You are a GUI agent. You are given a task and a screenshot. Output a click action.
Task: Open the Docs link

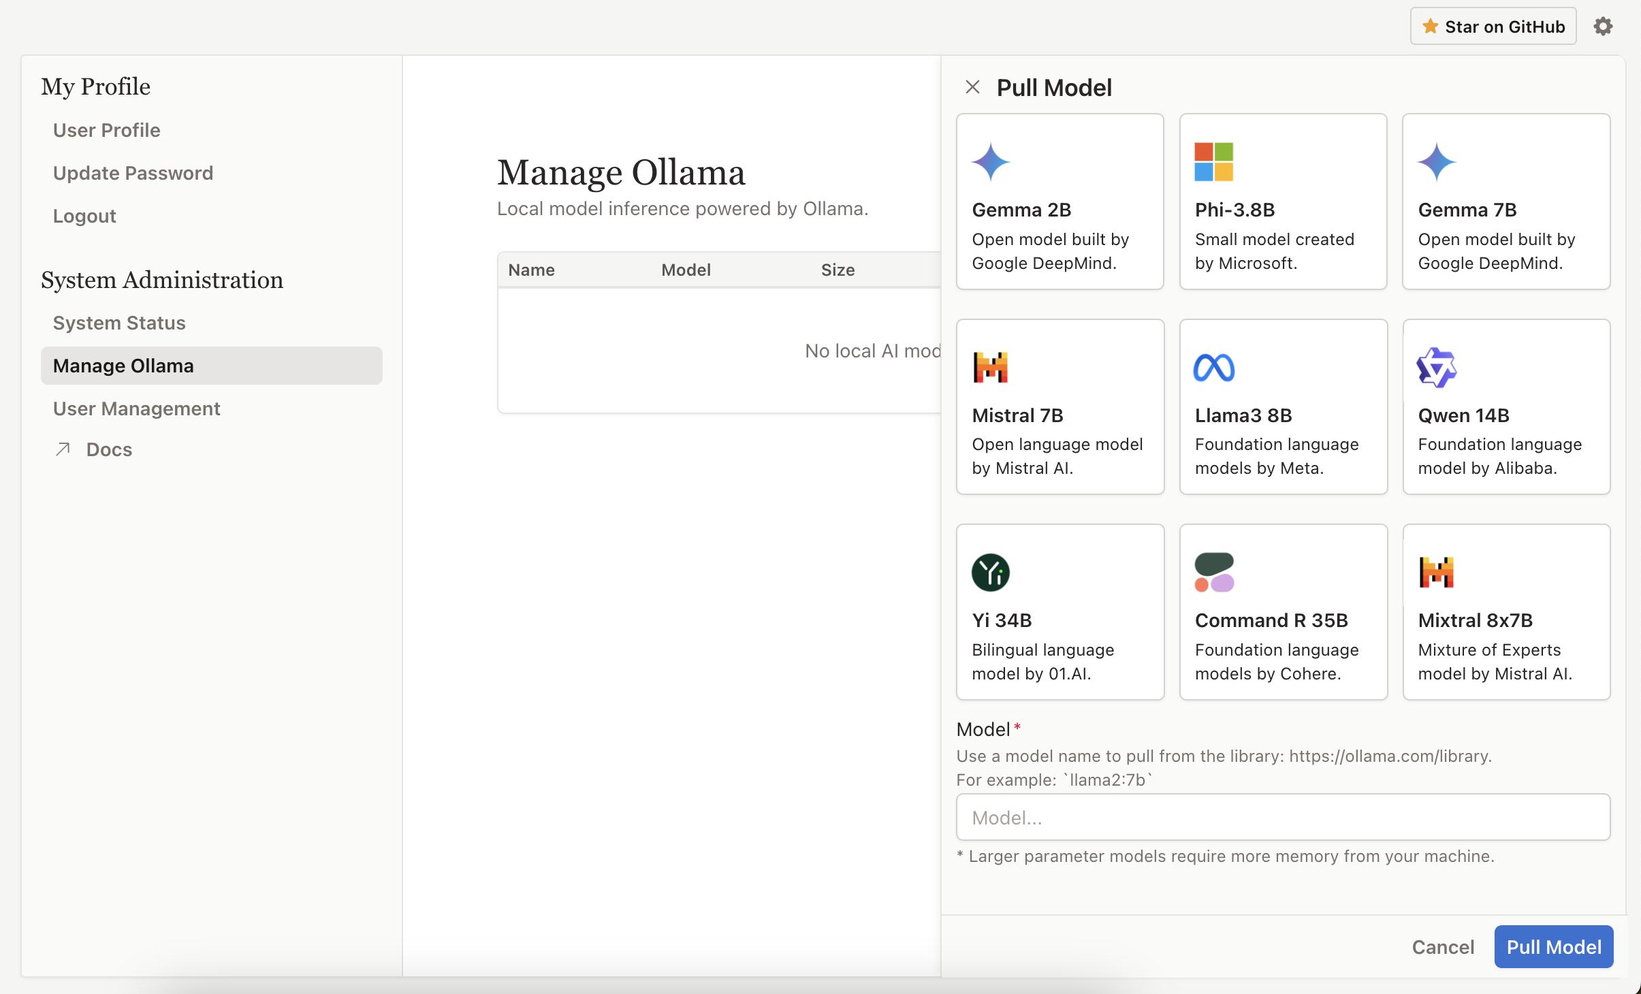click(109, 449)
